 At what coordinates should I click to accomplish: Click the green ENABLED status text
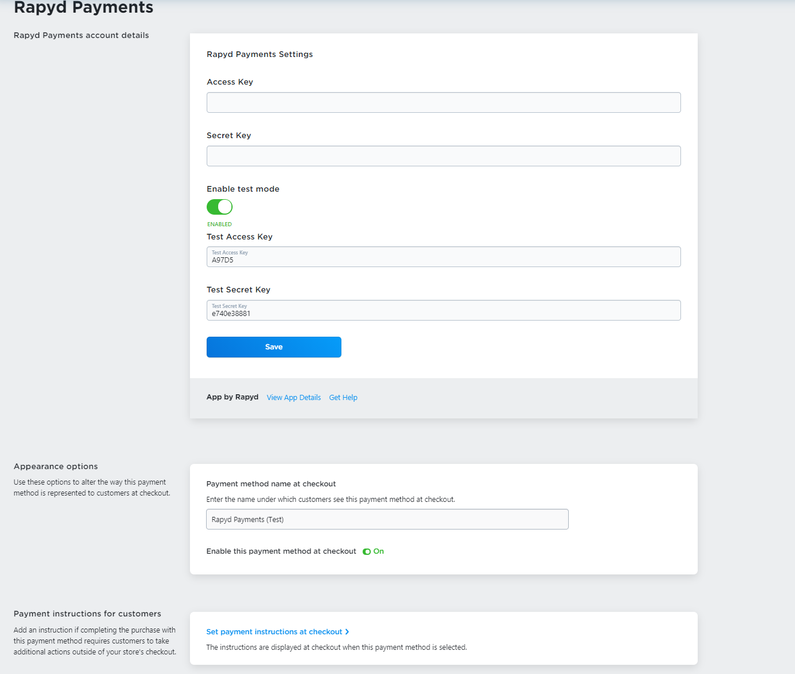click(x=219, y=224)
